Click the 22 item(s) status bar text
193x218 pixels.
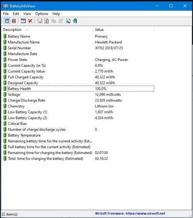tap(9, 214)
